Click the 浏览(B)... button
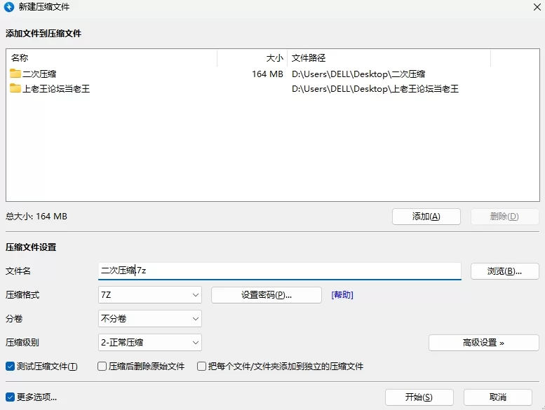The height and width of the screenshot is (410, 545). tap(505, 271)
